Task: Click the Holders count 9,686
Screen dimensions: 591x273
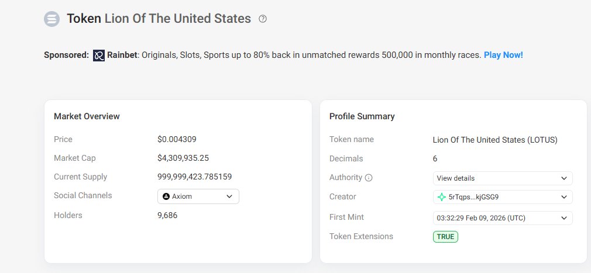Action: (x=167, y=215)
